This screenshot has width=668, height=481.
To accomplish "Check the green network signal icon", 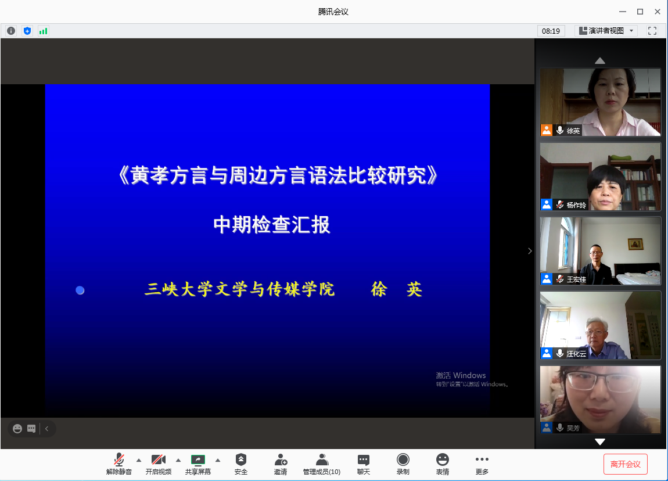I will tap(43, 31).
